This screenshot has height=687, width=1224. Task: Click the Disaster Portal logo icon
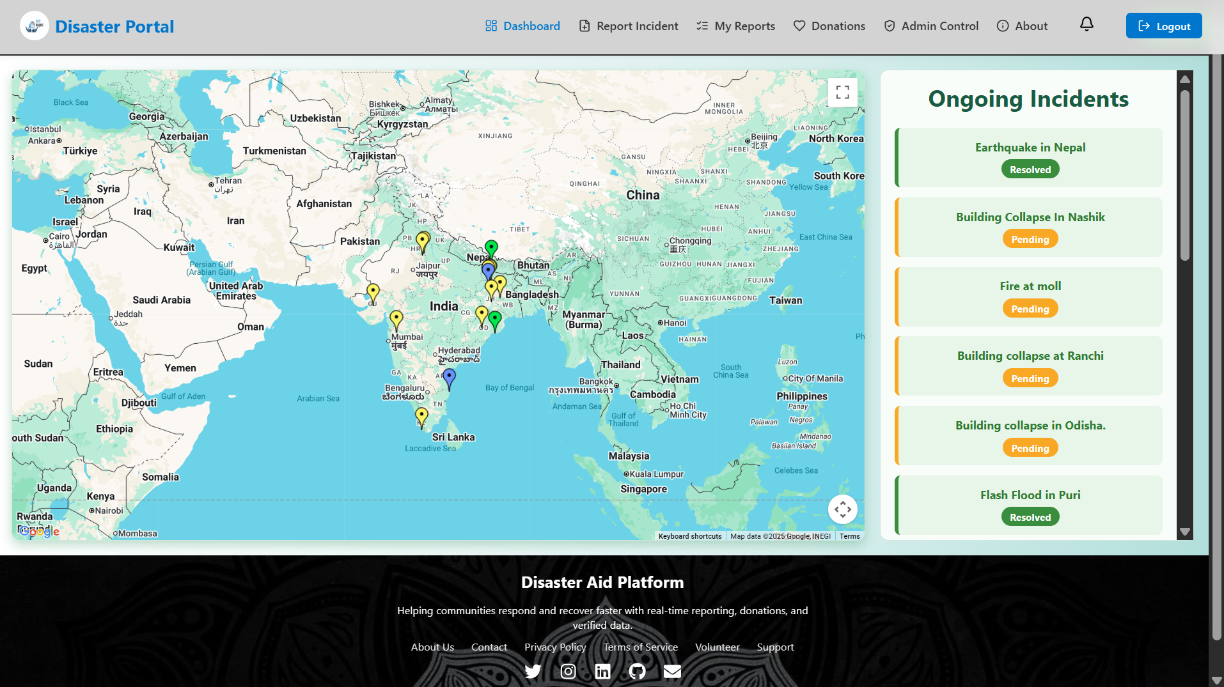tap(34, 26)
